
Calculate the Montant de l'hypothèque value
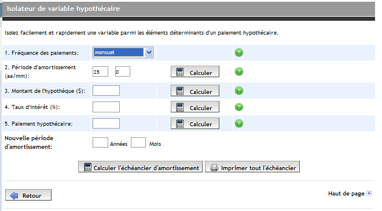(195, 91)
